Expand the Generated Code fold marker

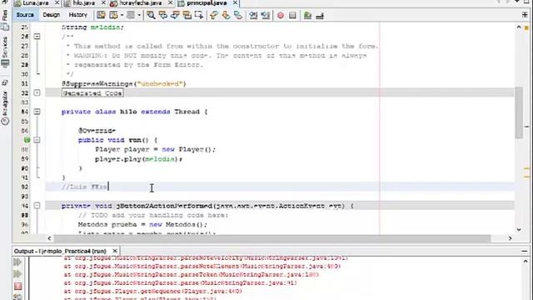(37, 92)
